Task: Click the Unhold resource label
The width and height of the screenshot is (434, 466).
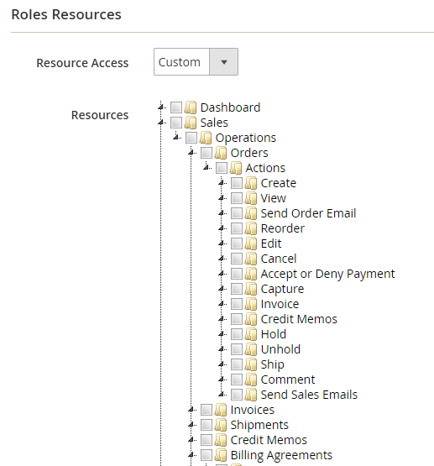Action: tap(280, 349)
